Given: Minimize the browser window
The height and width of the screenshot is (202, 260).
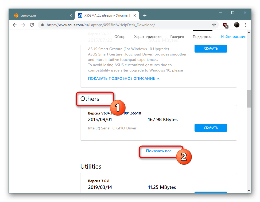Looking at the screenshot, I should click(x=220, y=13).
